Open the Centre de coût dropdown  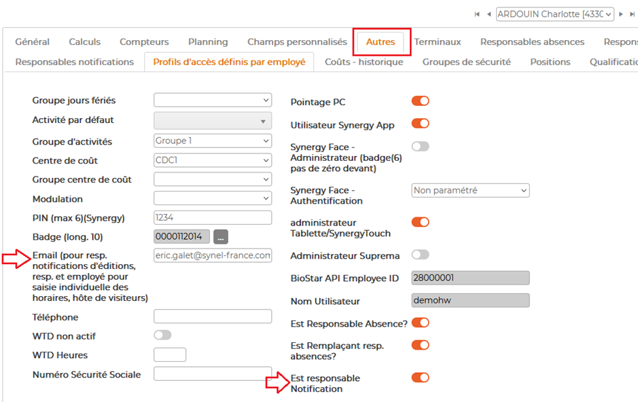click(213, 160)
